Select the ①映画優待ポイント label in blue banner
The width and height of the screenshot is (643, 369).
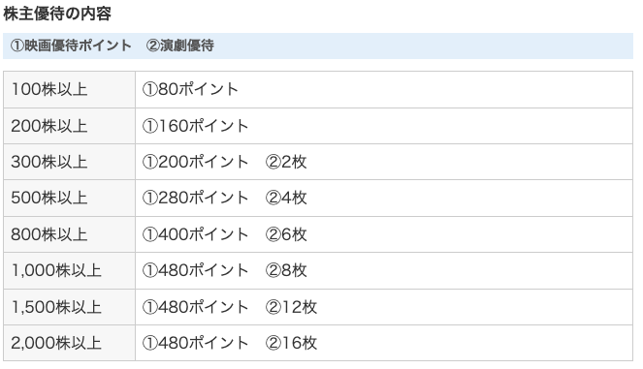[71, 46]
